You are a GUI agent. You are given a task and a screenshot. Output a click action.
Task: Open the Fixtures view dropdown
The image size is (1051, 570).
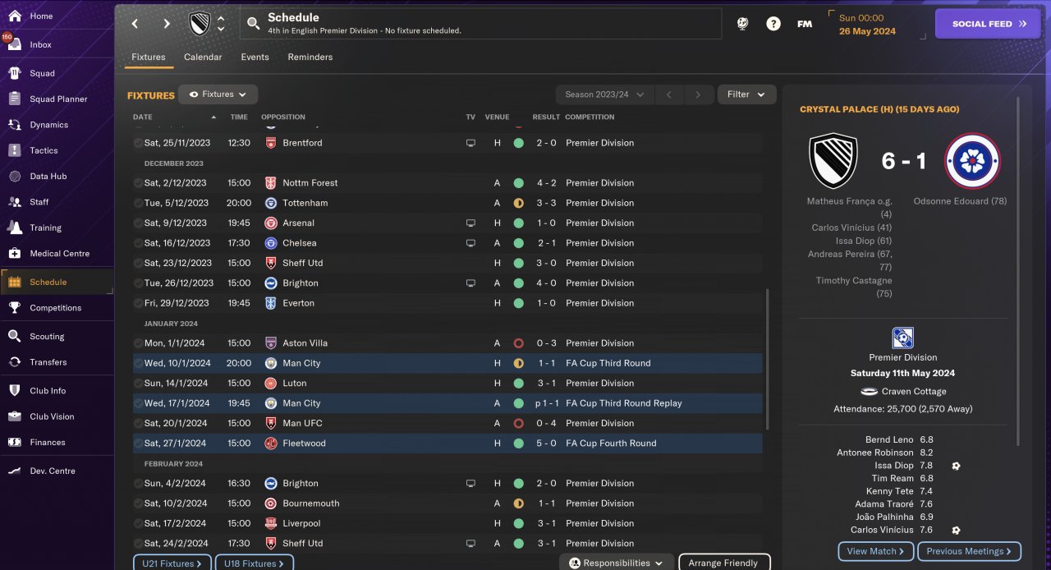pos(218,94)
